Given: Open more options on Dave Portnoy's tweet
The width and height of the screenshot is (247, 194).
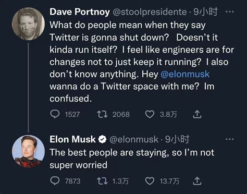Looking at the screenshot, I should click(x=230, y=12).
